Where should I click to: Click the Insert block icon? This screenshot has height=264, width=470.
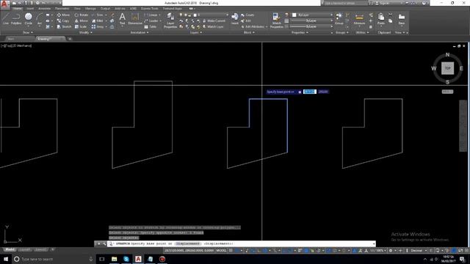point(235,18)
